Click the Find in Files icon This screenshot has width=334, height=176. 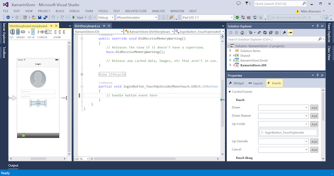point(171,18)
